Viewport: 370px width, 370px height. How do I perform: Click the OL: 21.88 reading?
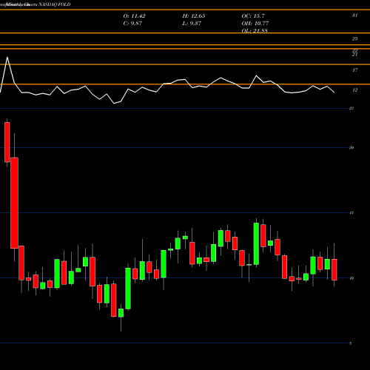click(255, 30)
